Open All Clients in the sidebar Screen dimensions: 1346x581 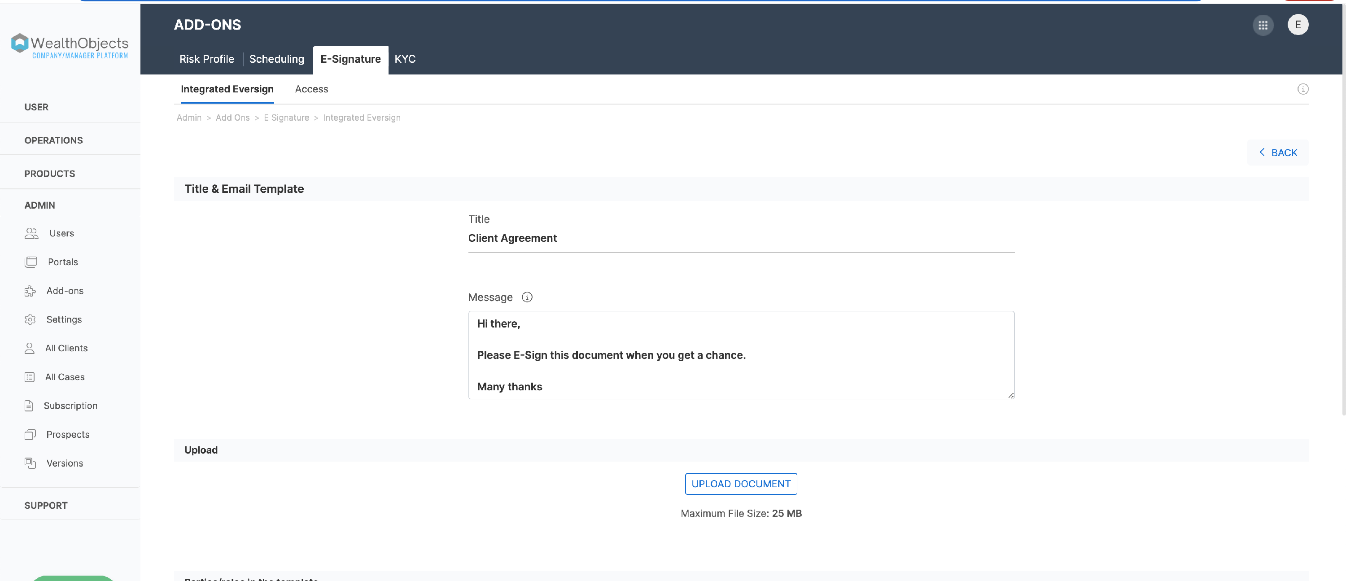pyautogui.click(x=66, y=349)
